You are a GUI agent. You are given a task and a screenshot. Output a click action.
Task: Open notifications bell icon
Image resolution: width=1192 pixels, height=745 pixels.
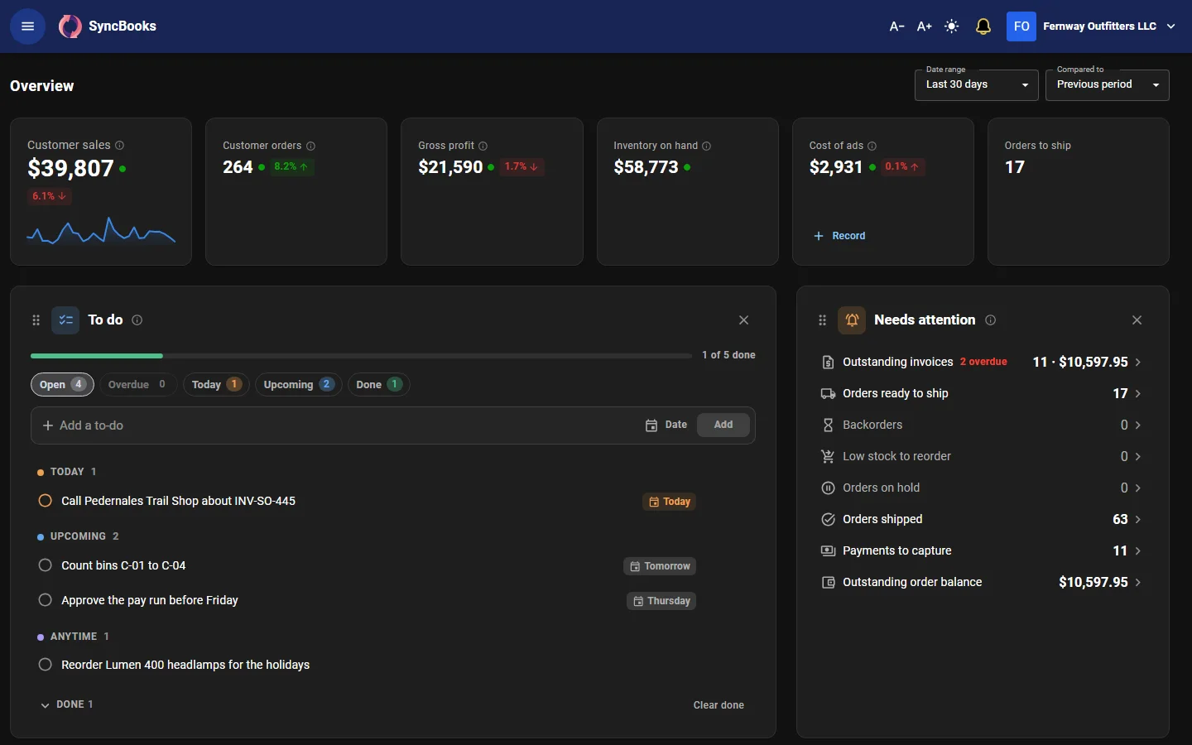983,26
